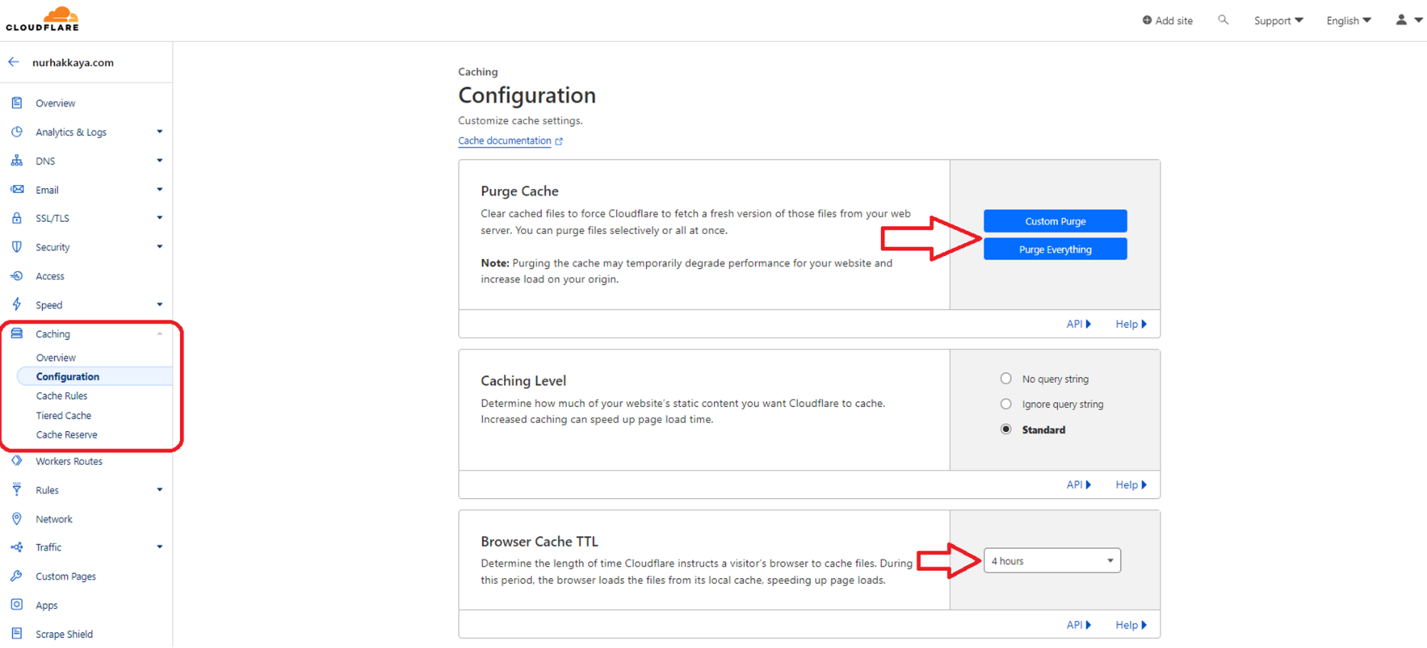Click the Email envelope icon
Screen dimensions: 1427x648
tap(17, 190)
